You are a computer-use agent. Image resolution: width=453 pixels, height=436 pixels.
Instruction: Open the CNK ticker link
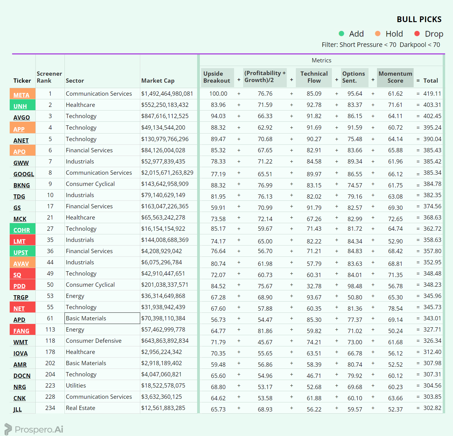click(x=19, y=398)
